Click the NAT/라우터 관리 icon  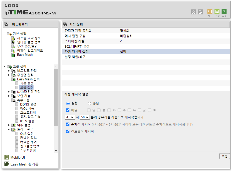[x=13, y=92]
